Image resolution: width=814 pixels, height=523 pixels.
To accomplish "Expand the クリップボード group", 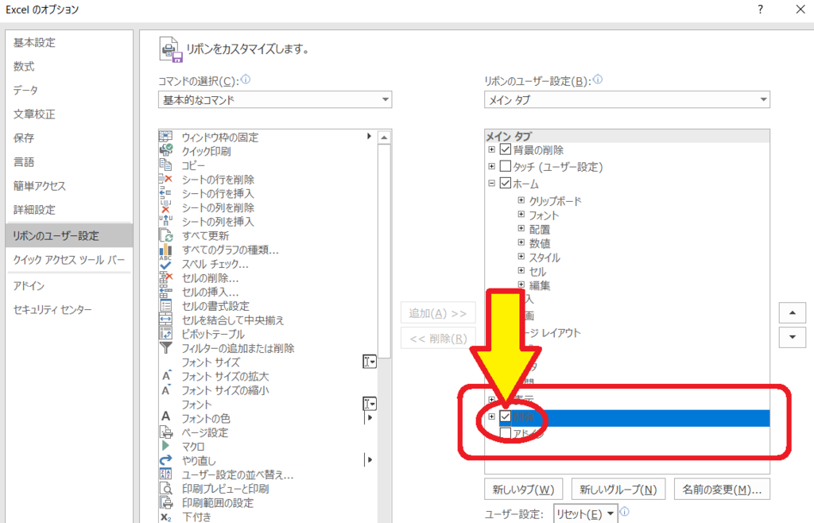I will pyautogui.click(x=521, y=200).
